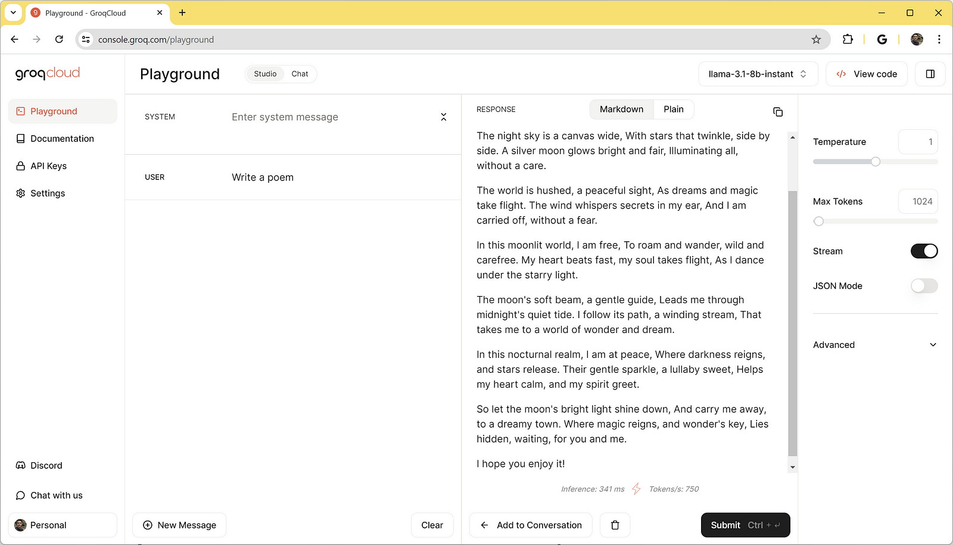Open the Personal account switcher
Screen dimensions: 953x545
63,525
